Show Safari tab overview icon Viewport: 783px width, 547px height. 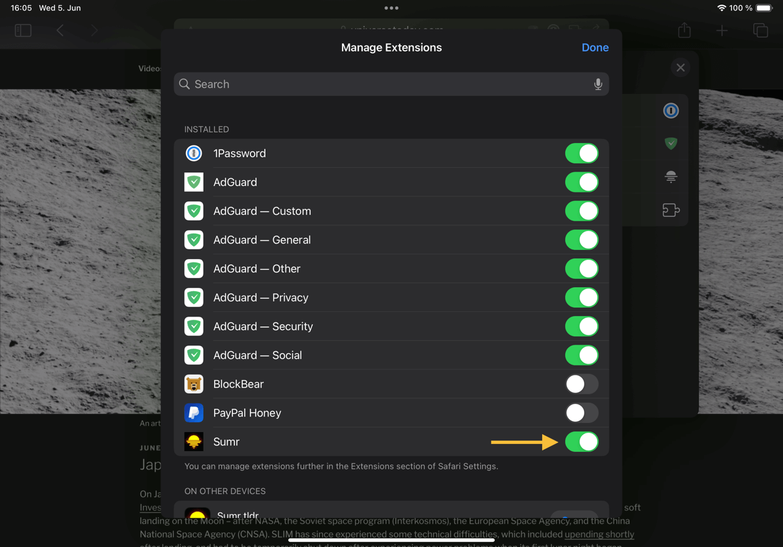(760, 30)
